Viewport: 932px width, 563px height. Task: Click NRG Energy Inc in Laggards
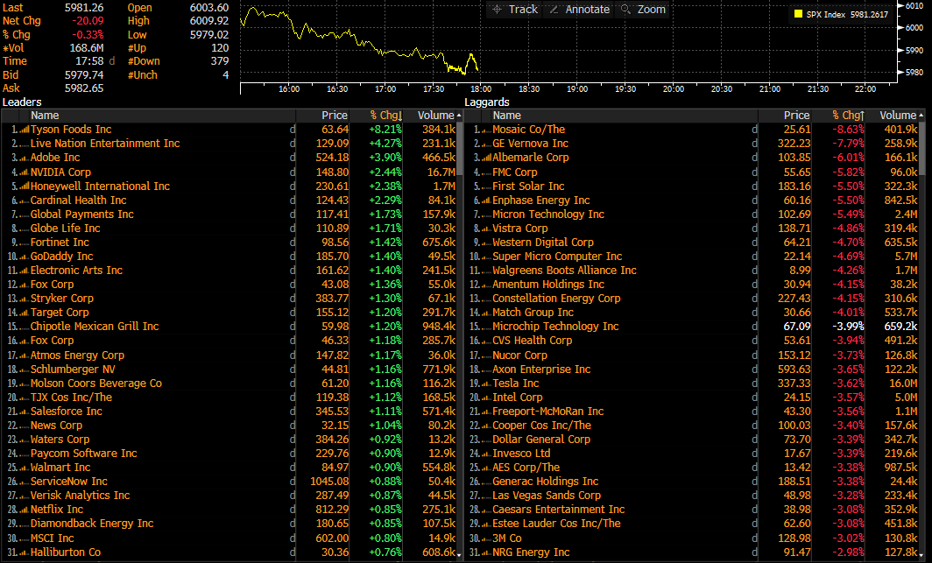click(531, 552)
